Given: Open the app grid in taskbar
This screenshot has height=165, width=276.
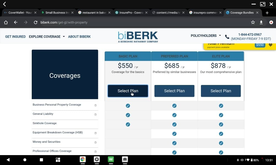Looking at the screenshot, I should click(x=58, y=160).
